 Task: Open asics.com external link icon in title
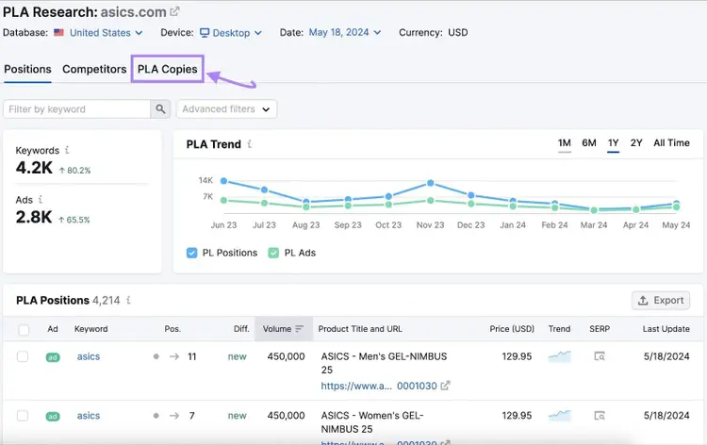(174, 11)
